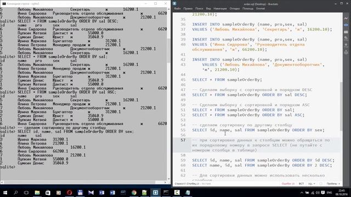This screenshot has height=197, width=351.
Task: Open the Extension Manager brick icon
Action: point(346,32)
